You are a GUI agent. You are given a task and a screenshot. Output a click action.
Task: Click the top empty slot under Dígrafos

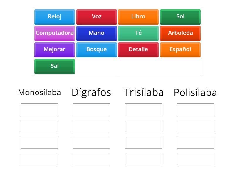click(91, 109)
